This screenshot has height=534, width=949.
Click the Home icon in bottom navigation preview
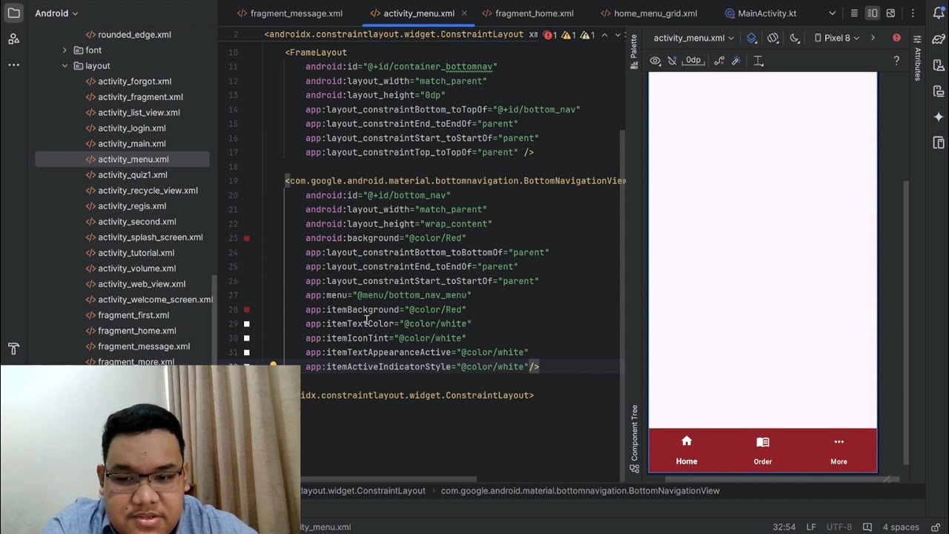click(x=687, y=441)
